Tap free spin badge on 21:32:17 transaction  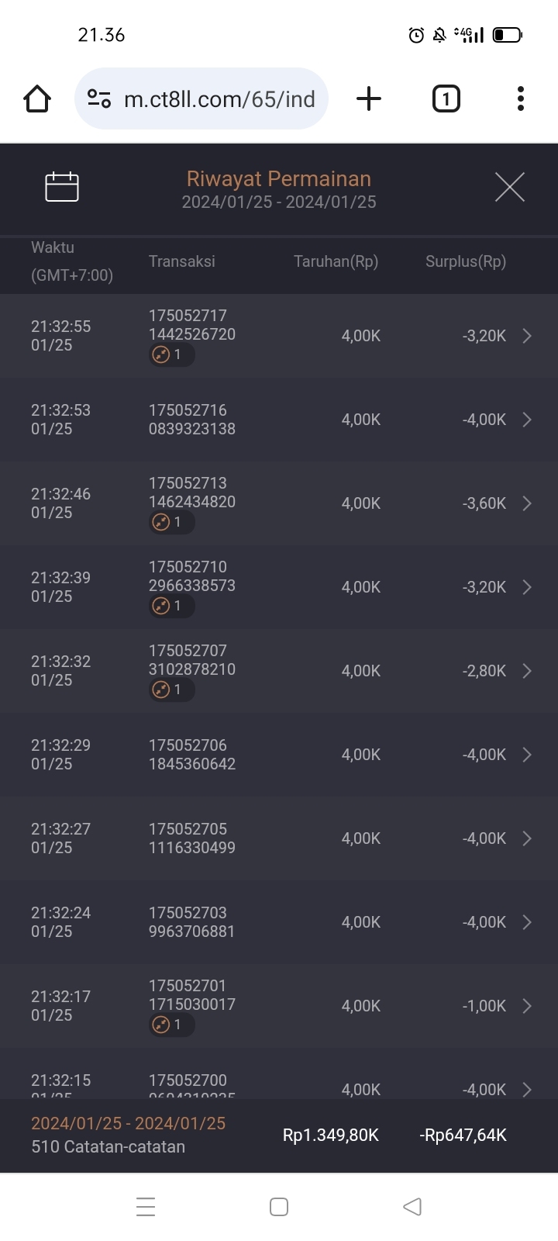pyautogui.click(x=170, y=1025)
